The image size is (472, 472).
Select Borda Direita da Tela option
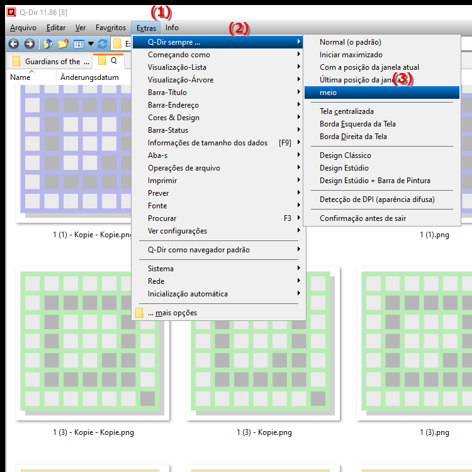point(382,137)
